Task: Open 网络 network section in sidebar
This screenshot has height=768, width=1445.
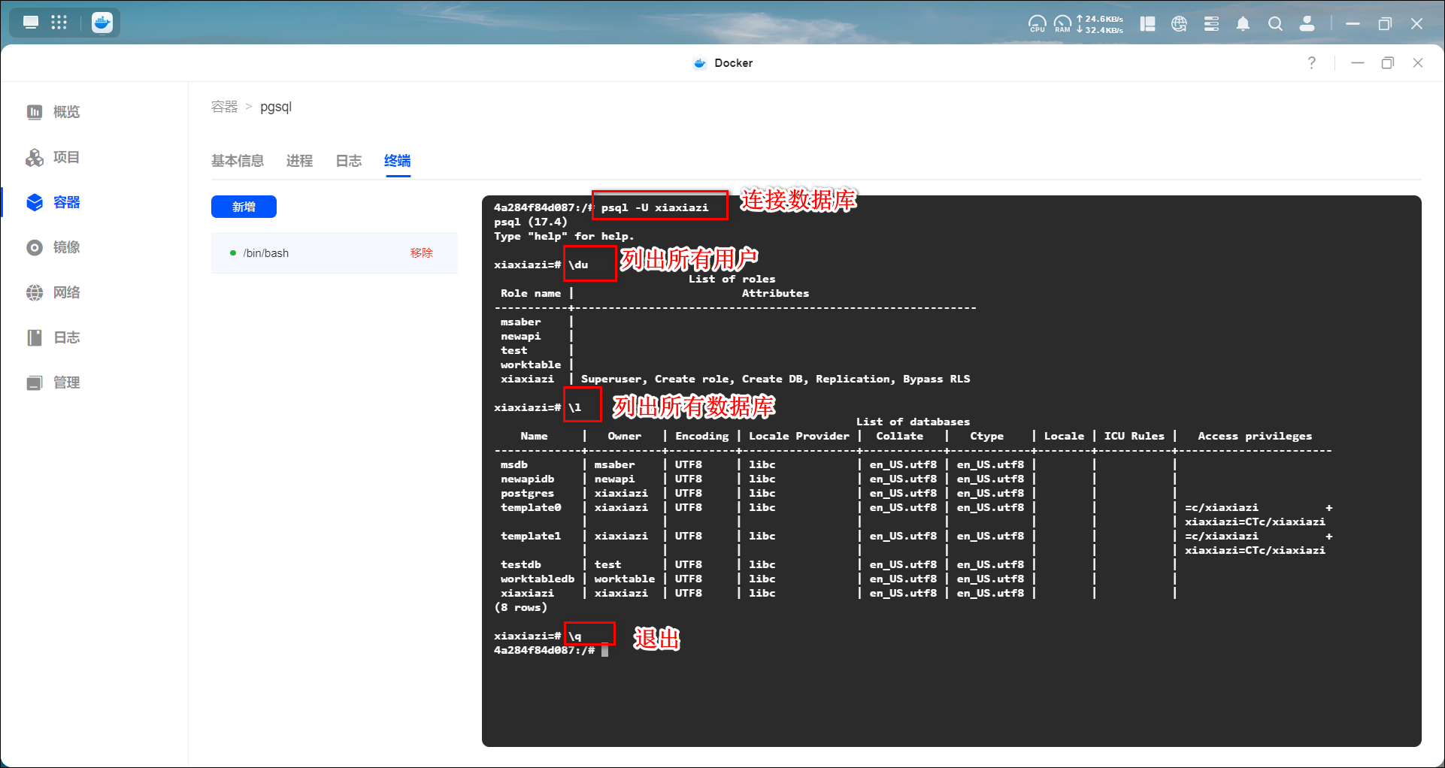Action: click(66, 292)
